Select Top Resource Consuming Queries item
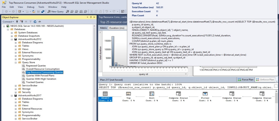The height and width of the screenshot is (121, 279). pos(44,72)
